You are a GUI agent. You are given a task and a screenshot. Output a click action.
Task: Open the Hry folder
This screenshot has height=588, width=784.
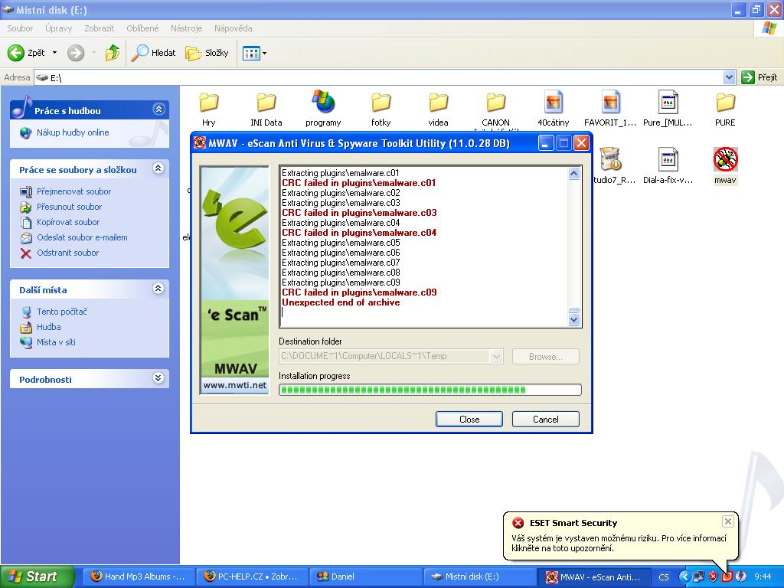pos(208,109)
